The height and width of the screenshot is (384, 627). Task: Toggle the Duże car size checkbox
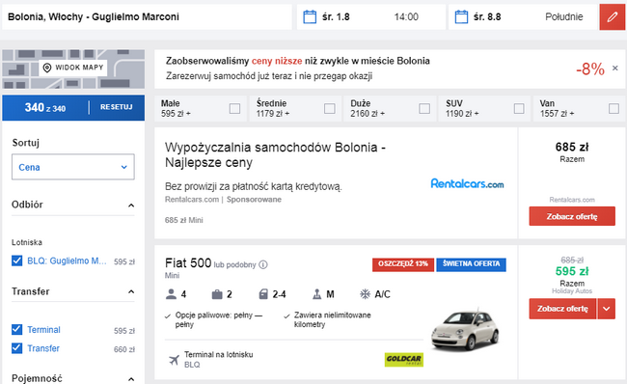(x=424, y=108)
